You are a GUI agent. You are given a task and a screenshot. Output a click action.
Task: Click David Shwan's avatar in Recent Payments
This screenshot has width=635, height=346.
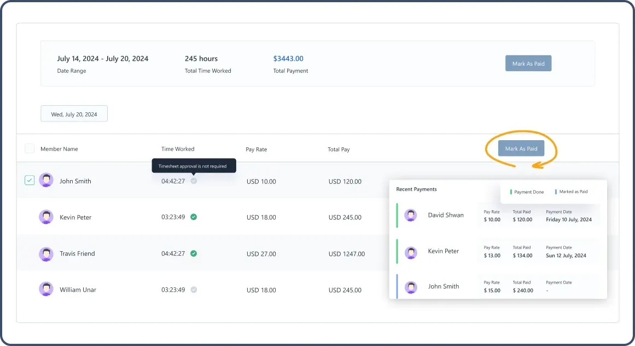point(411,215)
